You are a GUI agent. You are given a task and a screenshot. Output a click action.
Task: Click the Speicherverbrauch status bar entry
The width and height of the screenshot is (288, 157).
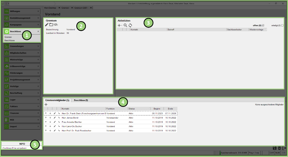click(x=234, y=153)
